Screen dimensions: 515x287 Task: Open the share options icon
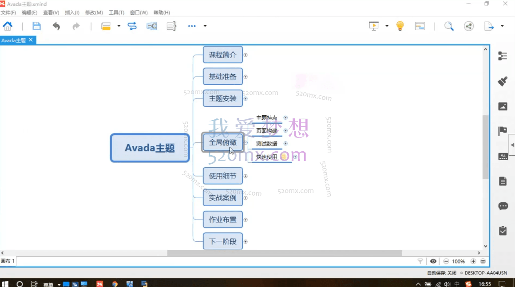click(x=469, y=26)
